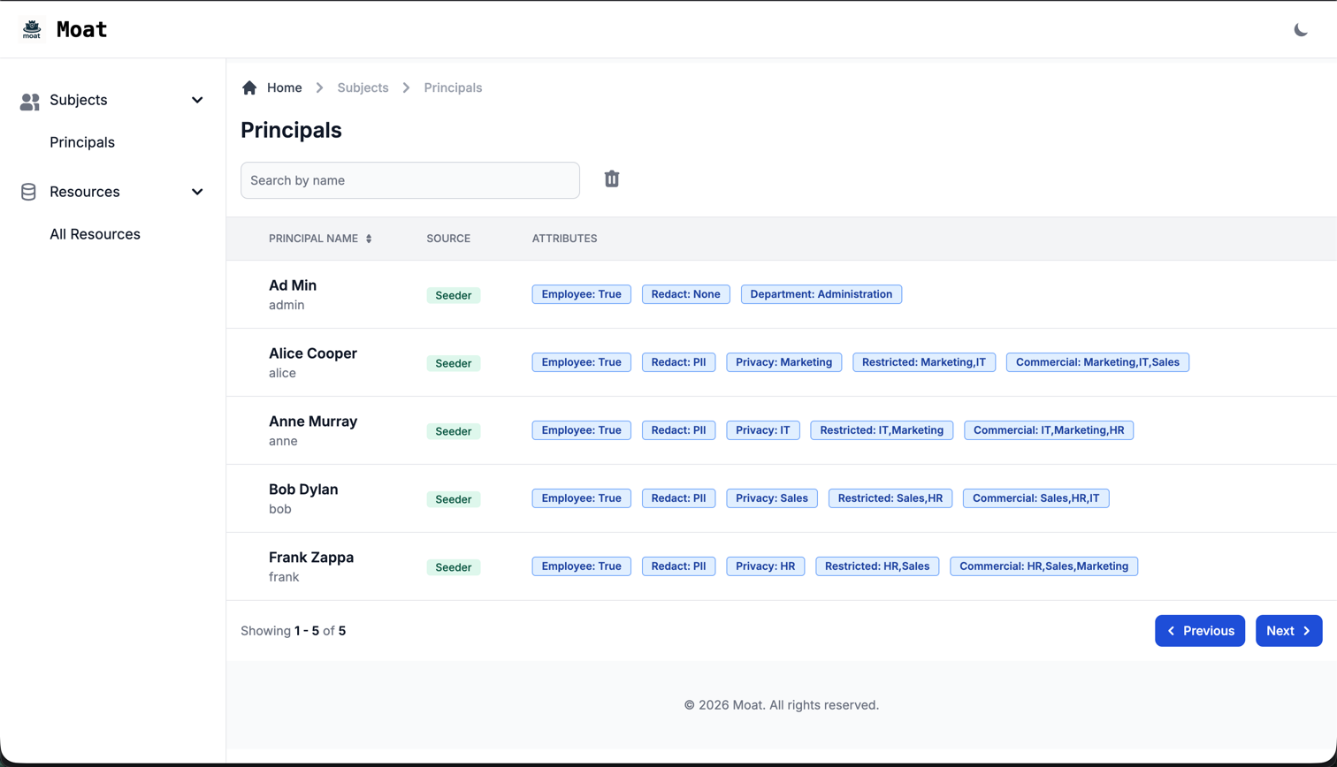
Task: Collapse the Subjects section in the sidebar
Action: click(x=196, y=100)
